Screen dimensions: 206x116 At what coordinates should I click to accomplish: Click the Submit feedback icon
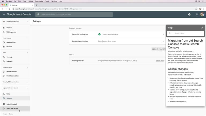[x=4, y=104]
